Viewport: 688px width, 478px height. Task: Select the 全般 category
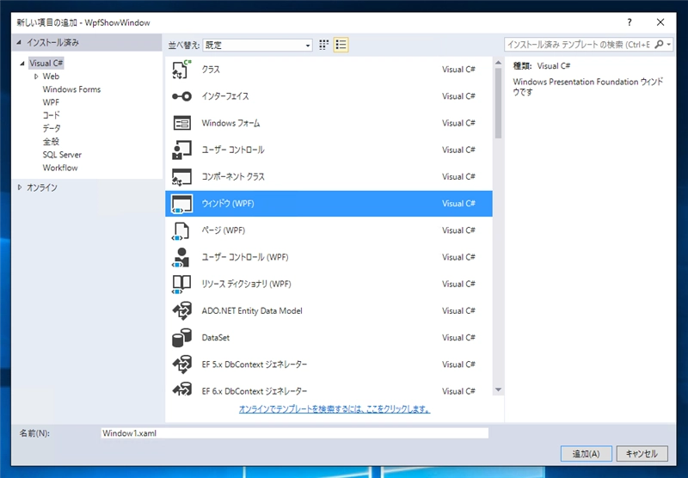coord(51,142)
